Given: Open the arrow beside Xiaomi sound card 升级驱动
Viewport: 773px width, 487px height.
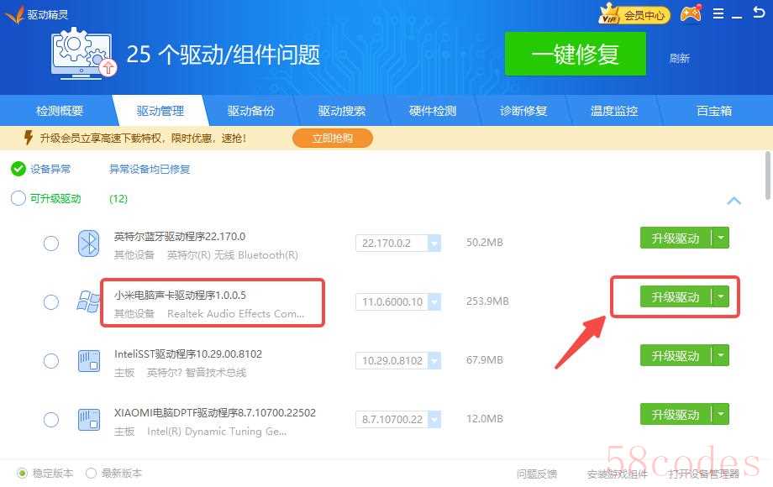Looking at the screenshot, I should pyautogui.click(x=721, y=296).
